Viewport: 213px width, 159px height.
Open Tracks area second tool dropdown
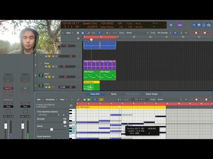tap(114, 33)
